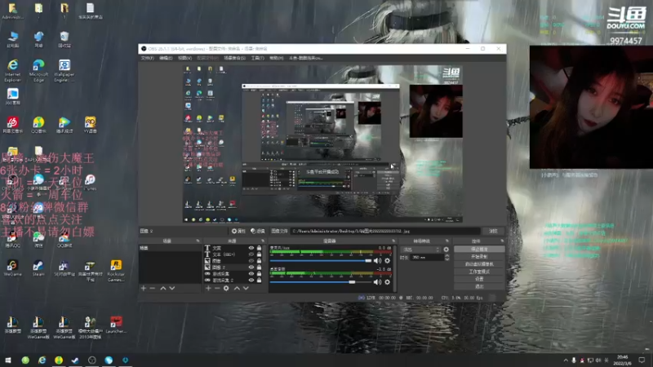Remove the selected source with the minus icon in the 来源 dock

pyautogui.click(x=217, y=288)
